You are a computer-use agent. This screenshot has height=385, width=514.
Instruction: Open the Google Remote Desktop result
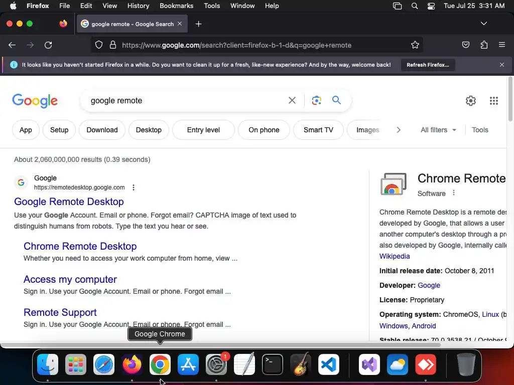(x=69, y=202)
